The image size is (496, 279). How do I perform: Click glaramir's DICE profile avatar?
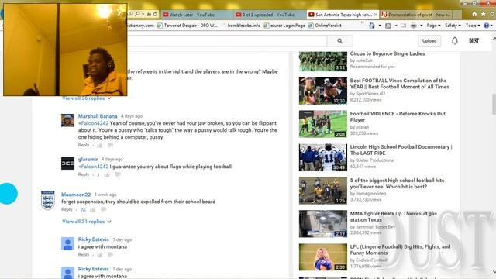pyautogui.click(x=67, y=164)
